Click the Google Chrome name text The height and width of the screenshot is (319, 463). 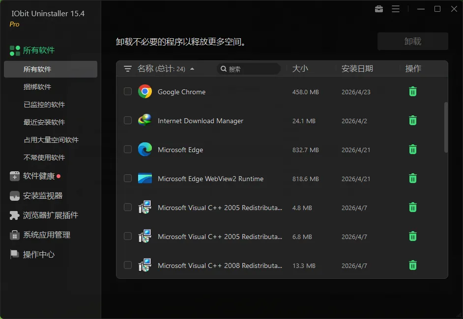[181, 92]
